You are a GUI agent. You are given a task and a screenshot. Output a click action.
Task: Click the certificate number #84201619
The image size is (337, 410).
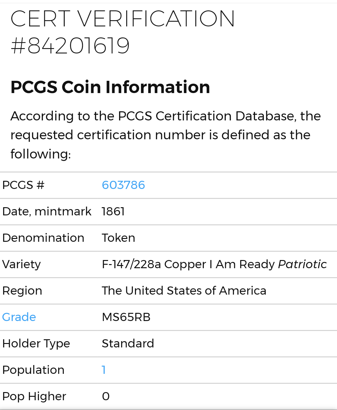[70, 46]
